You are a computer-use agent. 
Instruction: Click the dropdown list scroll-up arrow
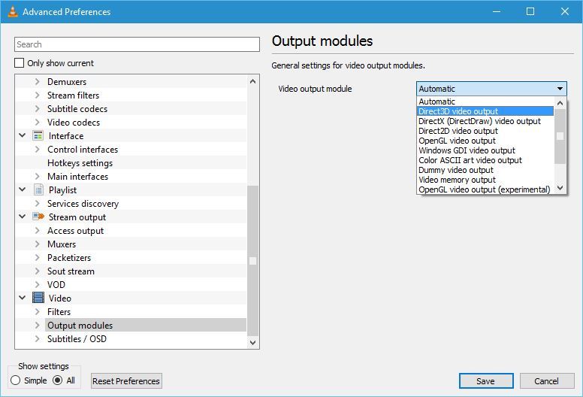pos(560,103)
